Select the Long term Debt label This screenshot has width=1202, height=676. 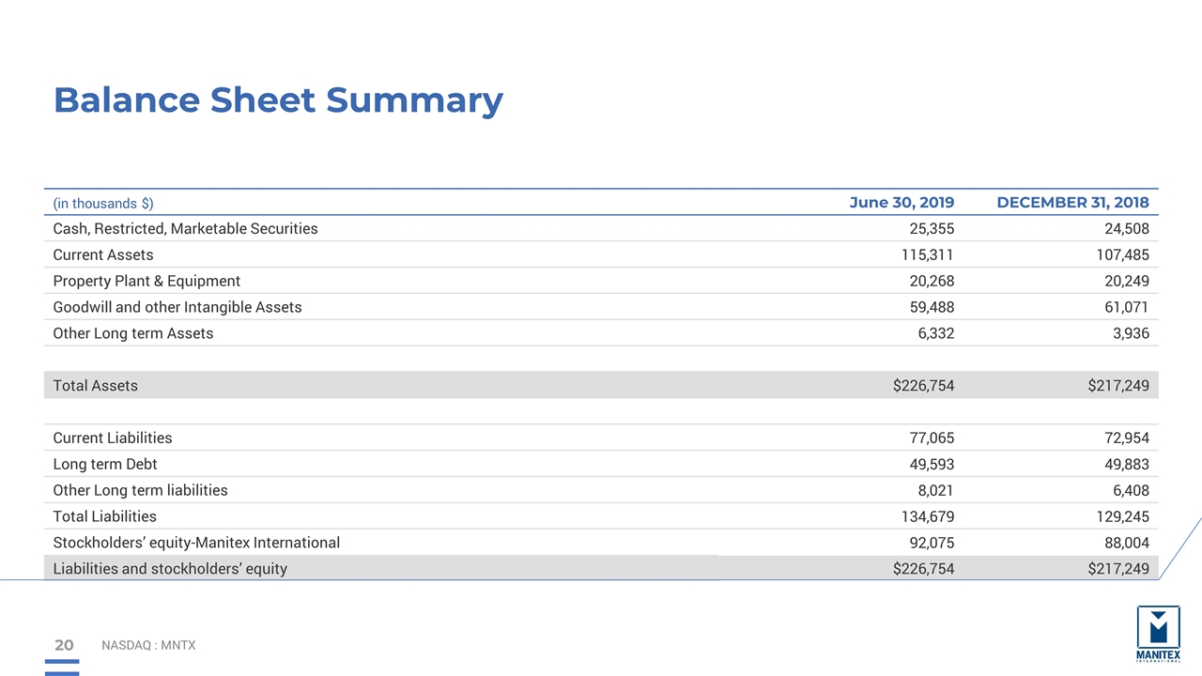click(105, 464)
